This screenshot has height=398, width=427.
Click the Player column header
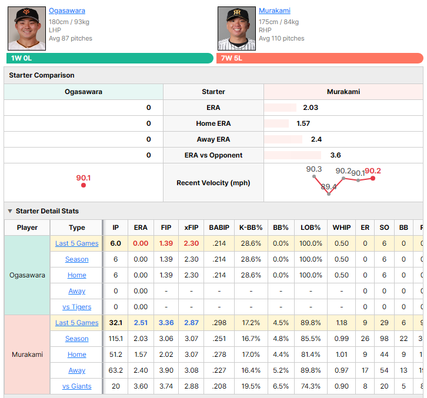pos(27,228)
